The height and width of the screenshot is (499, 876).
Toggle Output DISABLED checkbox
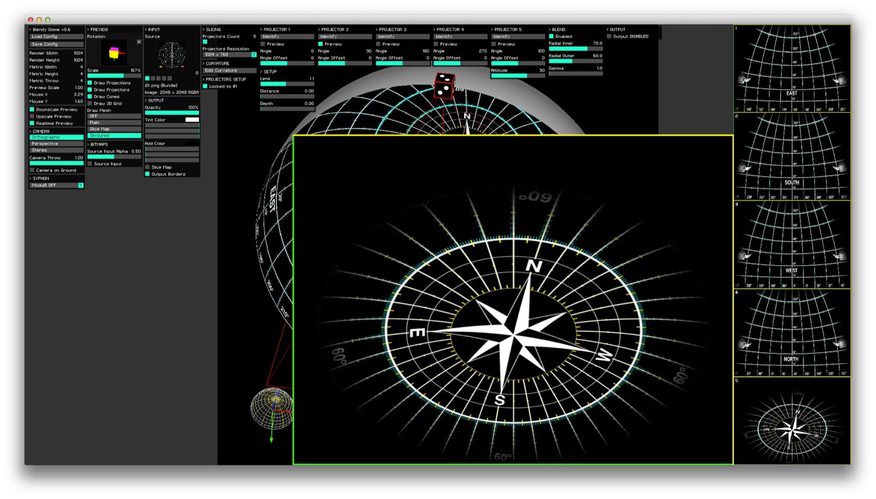609,36
